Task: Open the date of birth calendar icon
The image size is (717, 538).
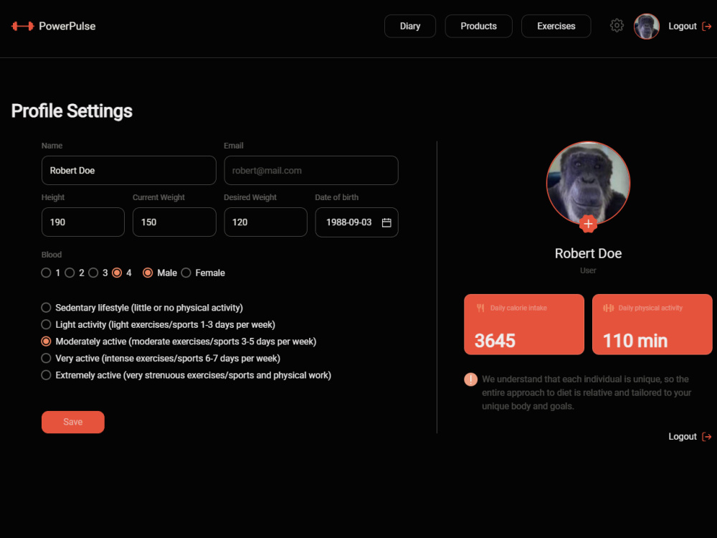Action: coord(386,222)
